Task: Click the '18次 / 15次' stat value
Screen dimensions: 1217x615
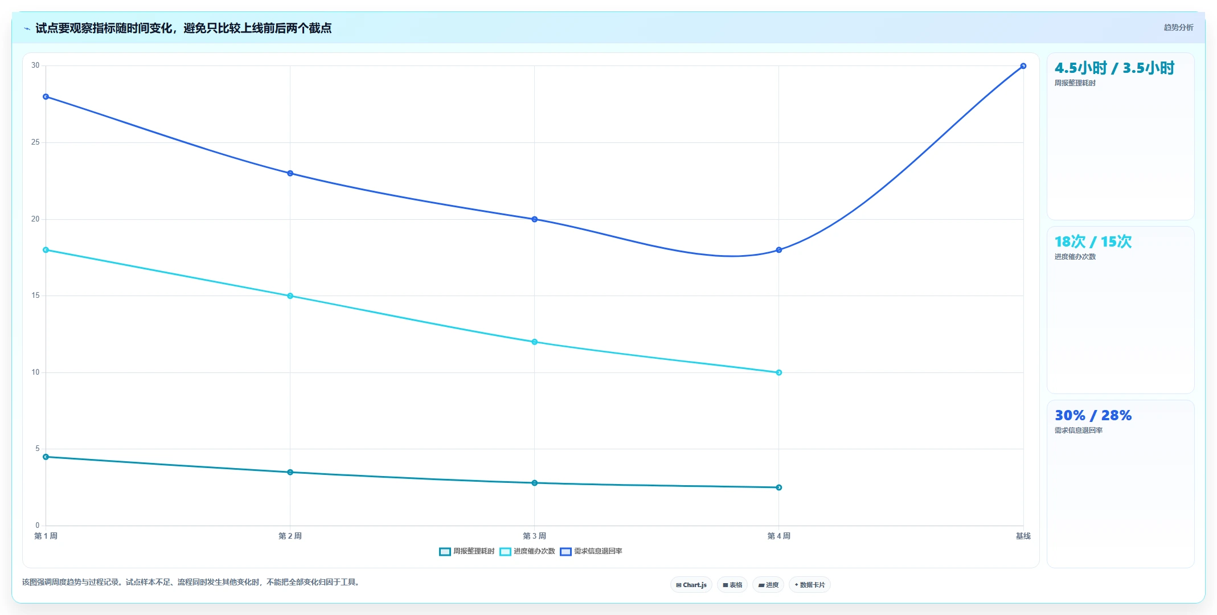Action: point(1093,242)
